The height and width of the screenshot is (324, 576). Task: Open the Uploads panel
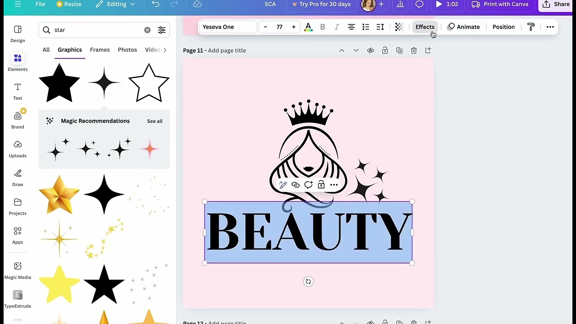click(18, 149)
